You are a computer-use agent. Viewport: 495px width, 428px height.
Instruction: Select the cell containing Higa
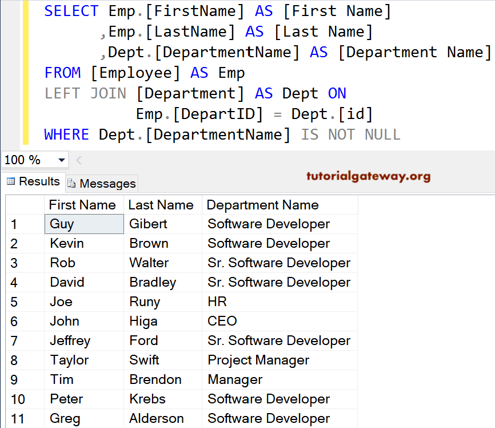coord(162,322)
